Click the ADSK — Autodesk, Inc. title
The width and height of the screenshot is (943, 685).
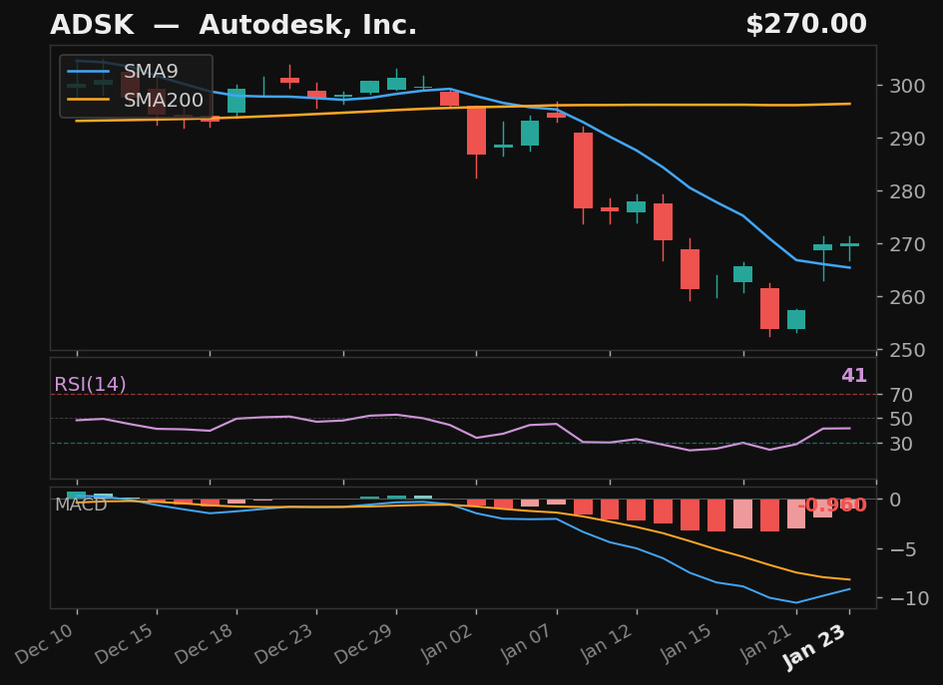click(234, 25)
